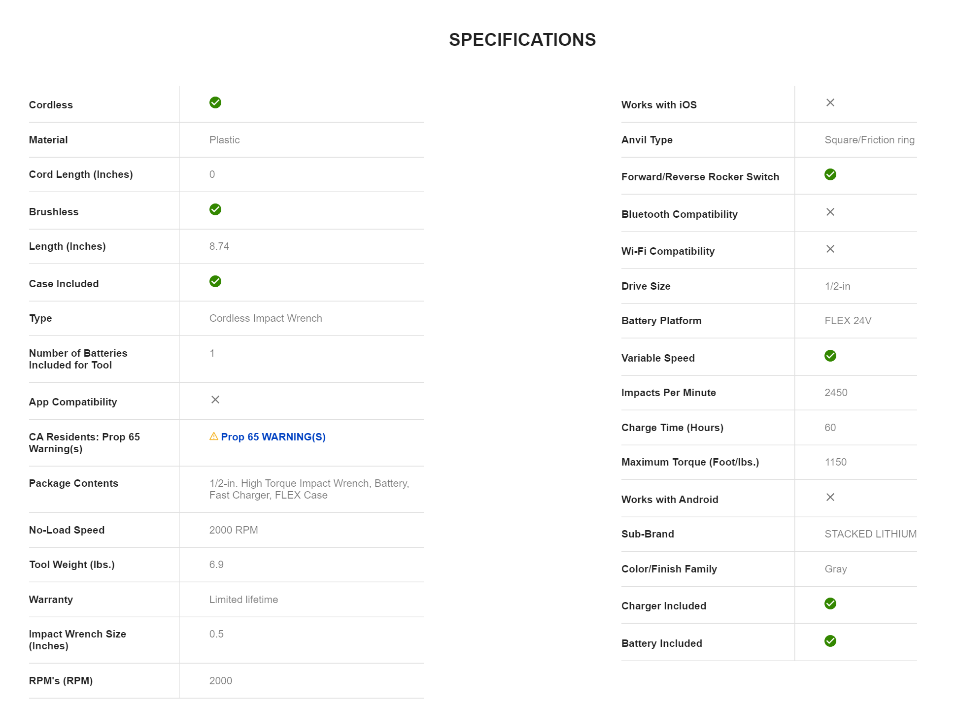Screen dimensions: 959x704
Task: Click the FLEX 24V battery platform value
Action: pos(848,321)
